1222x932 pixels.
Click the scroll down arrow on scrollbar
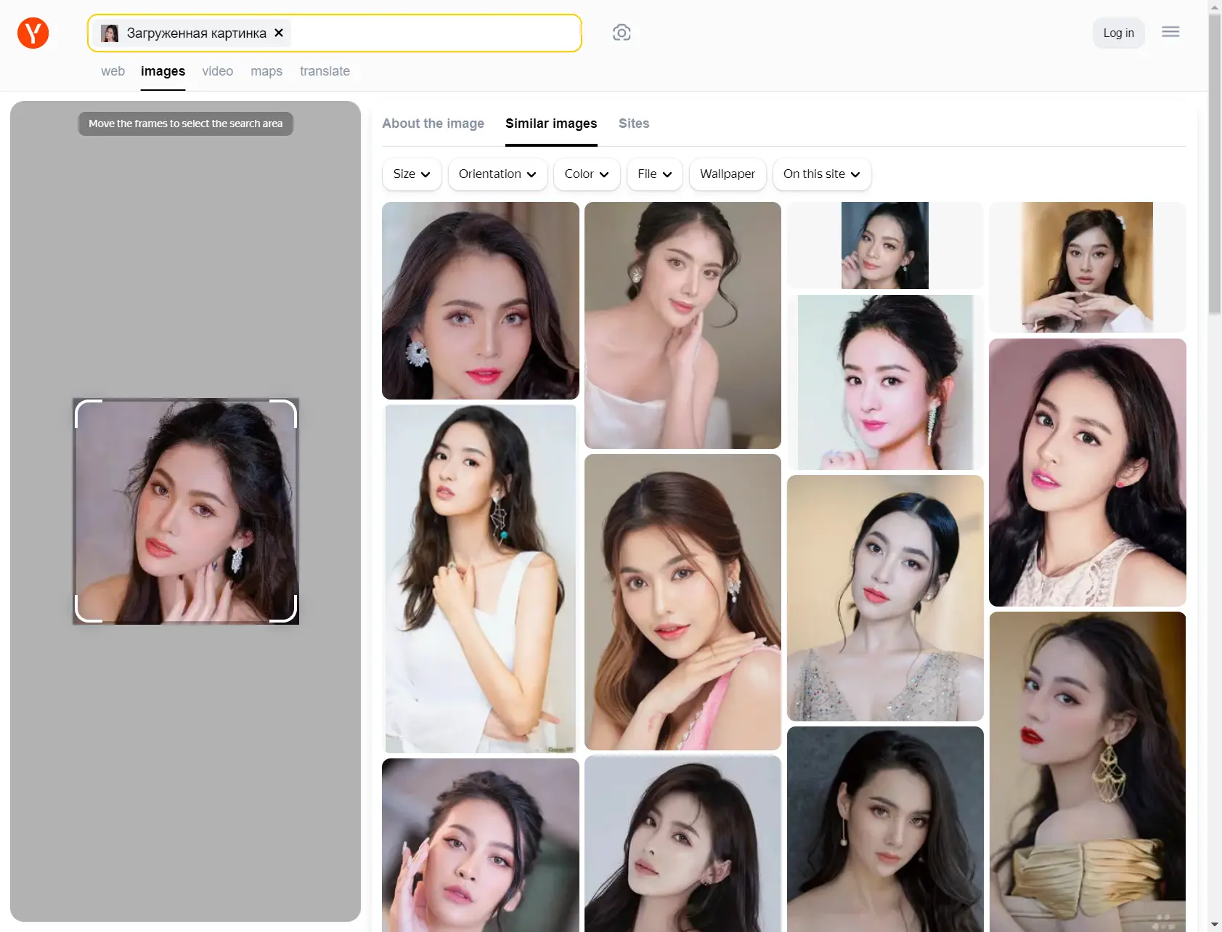click(x=1215, y=925)
